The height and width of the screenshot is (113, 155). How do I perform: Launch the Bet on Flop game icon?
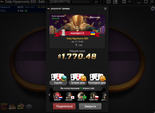pyautogui.click(x=21, y=107)
